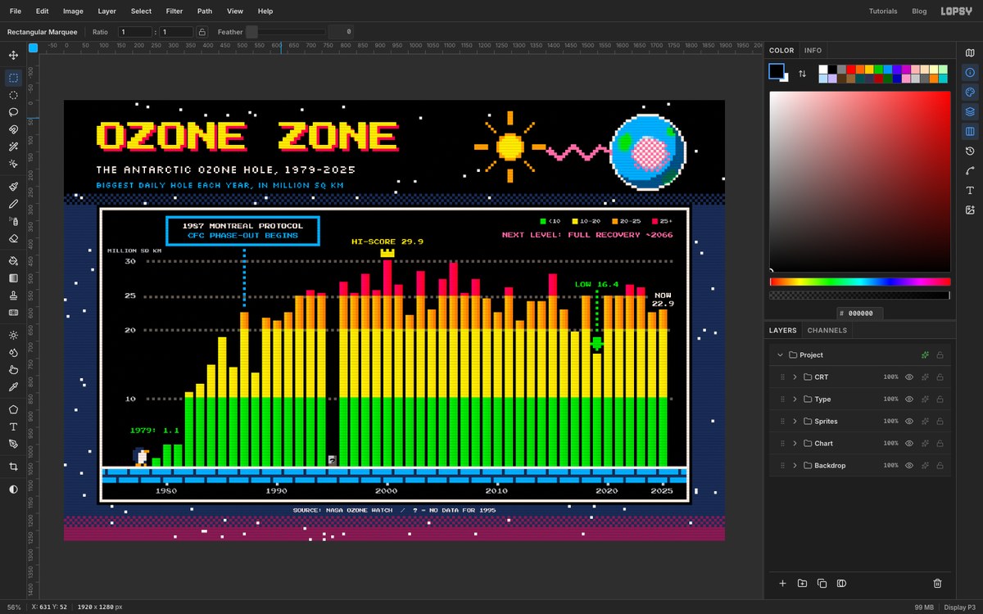
Task: Click the foreground color swatch
Action: 776,71
